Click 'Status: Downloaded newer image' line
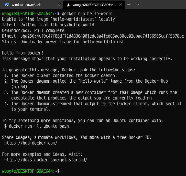 point(63,42)
